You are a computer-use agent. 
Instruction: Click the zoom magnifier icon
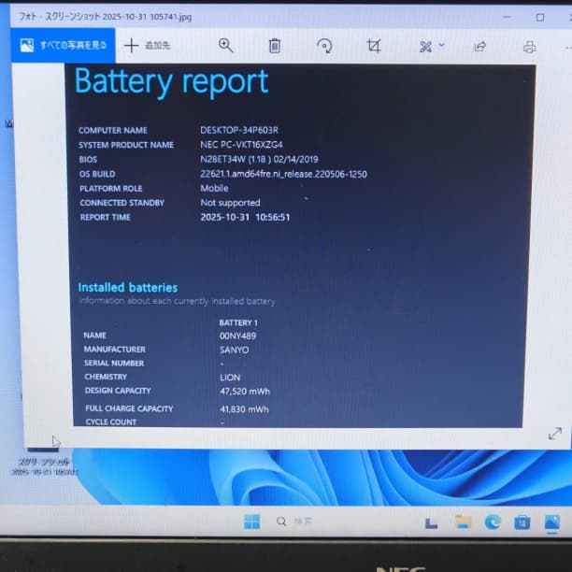click(226, 46)
